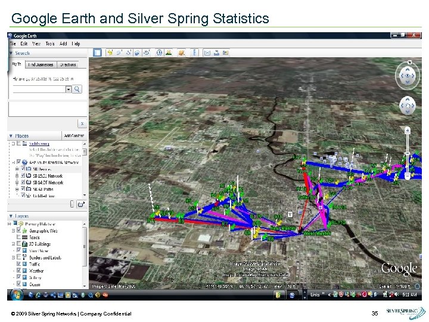Collapse the Places panel triangle
429x322 pixels.
click(x=11, y=136)
